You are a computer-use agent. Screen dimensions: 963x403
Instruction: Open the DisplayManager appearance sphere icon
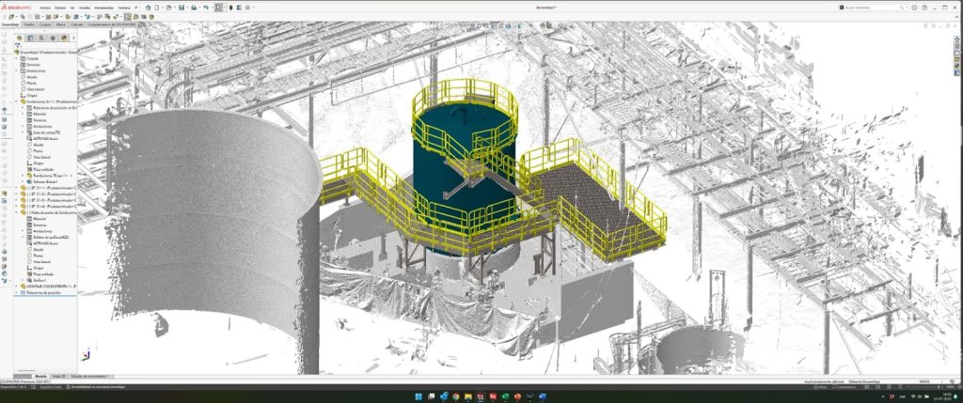64,39
